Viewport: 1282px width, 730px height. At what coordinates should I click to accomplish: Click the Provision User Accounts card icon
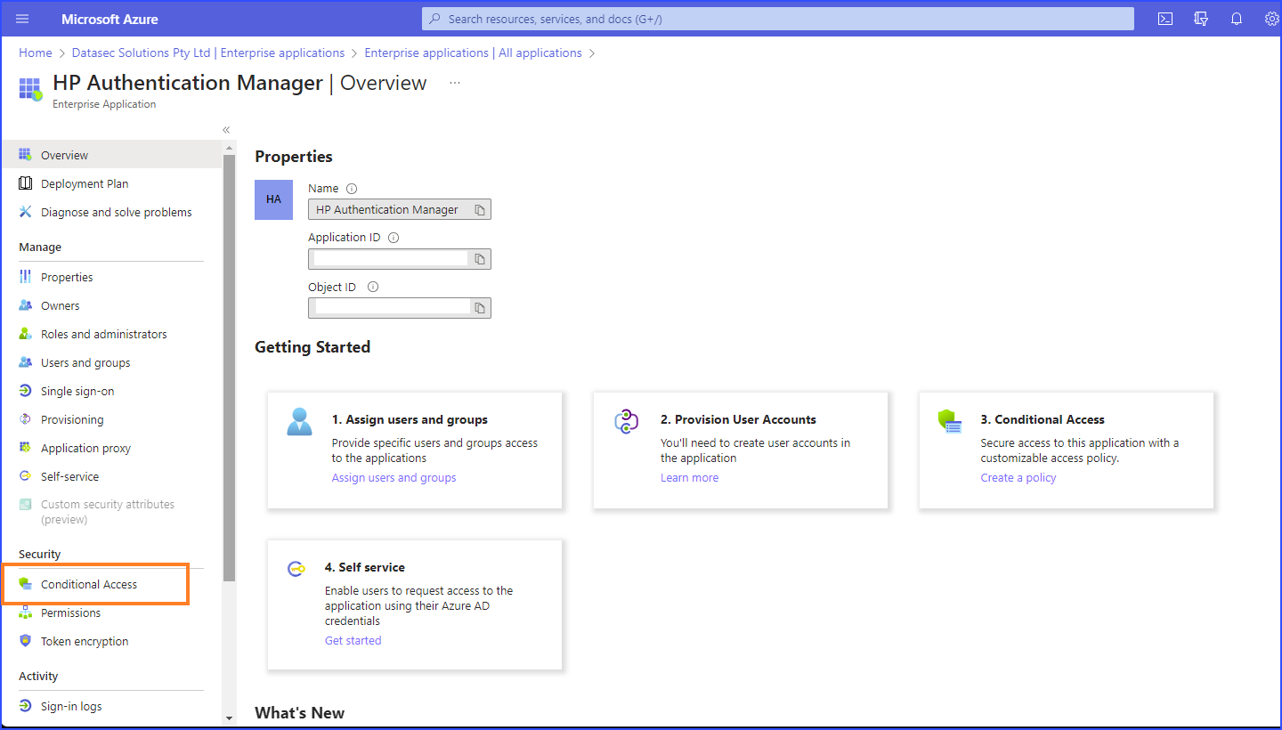(627, 421)
